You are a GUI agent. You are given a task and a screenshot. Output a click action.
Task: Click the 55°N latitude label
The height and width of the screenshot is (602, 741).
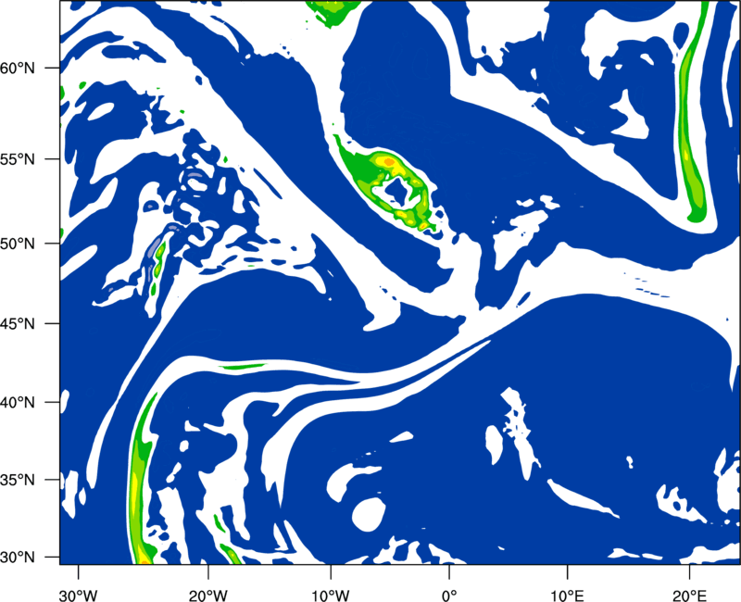click(17, 159)
